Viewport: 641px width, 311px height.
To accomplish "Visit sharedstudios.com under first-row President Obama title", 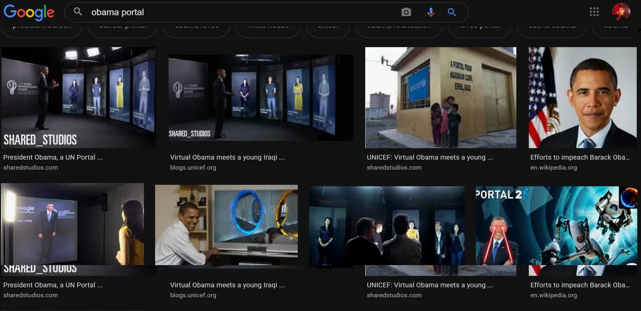I will click(31, 167).
